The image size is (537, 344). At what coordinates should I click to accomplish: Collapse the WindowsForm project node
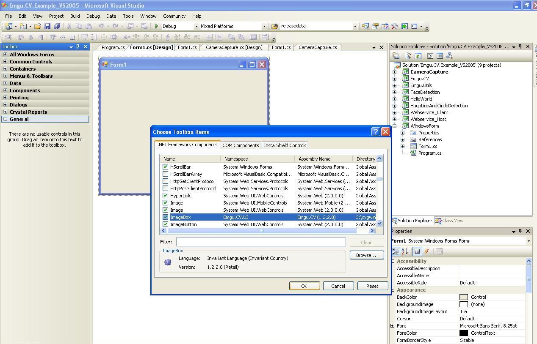[x=395, y=126]
